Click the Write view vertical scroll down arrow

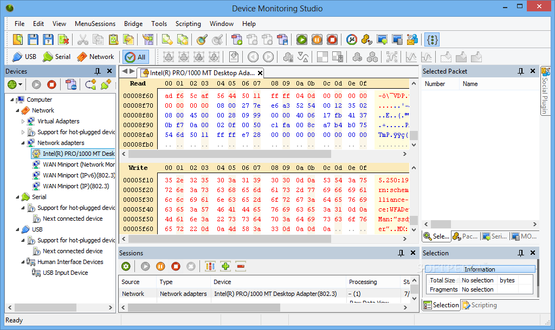pos(414,230)
